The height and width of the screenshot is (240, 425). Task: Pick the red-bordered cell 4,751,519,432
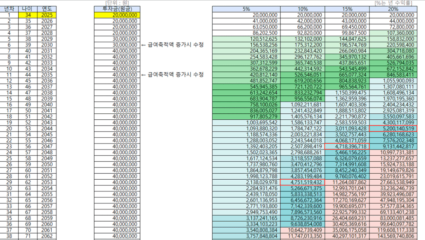point(303,182)
